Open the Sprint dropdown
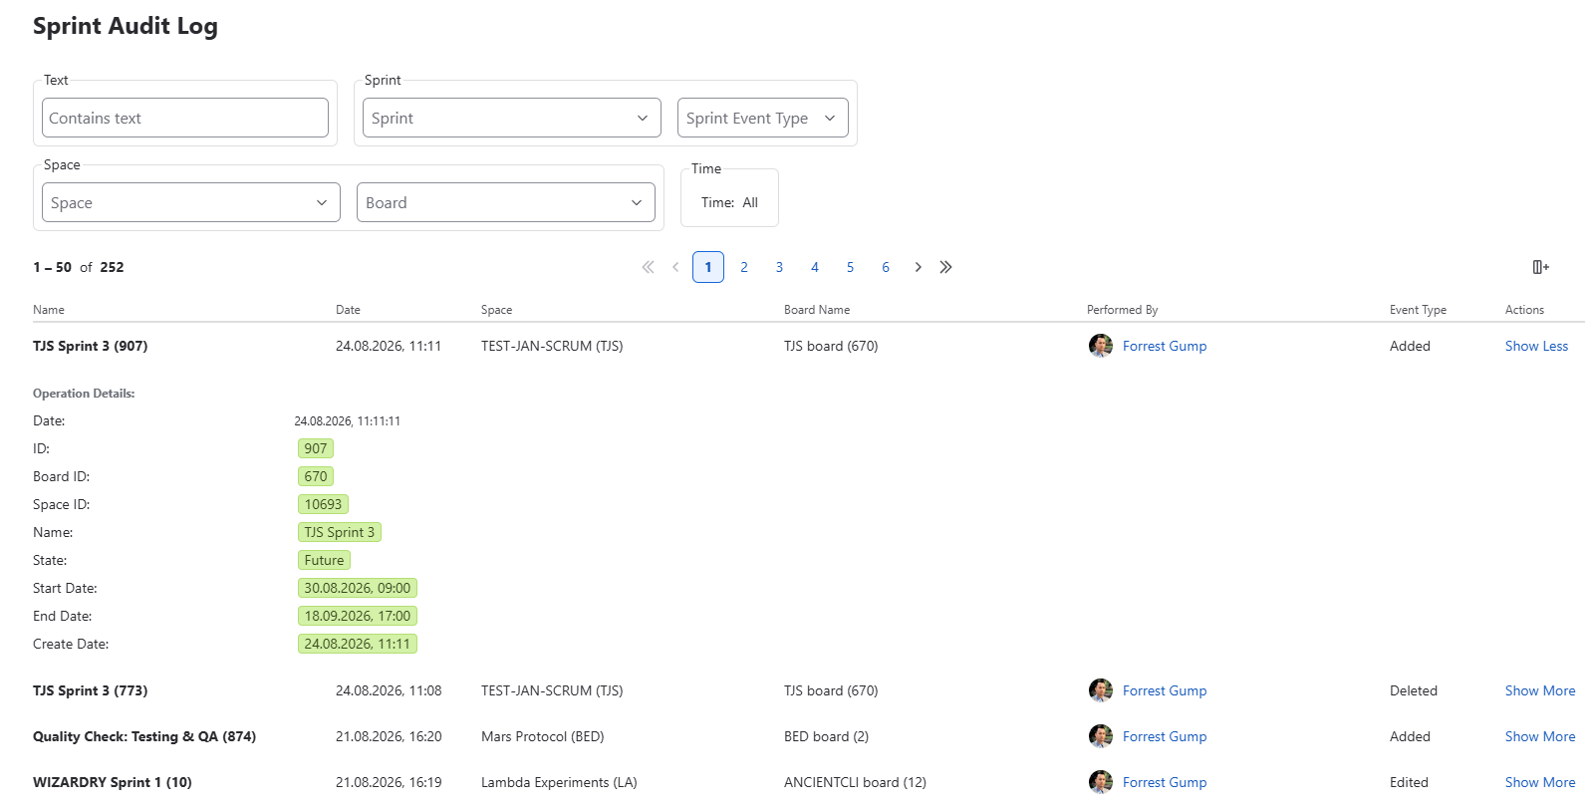The height and width of the screenshot is (812, 1593). pyautogui.click(x=512, y=118)
